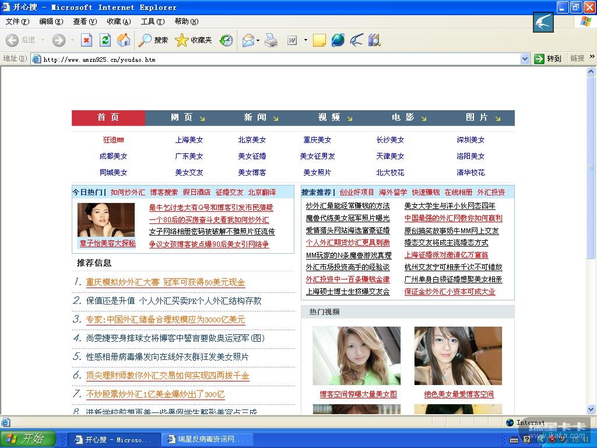Screen dimensions: 597x448
Task: Click the Stop loading toolbar icon
Action: 86,40
